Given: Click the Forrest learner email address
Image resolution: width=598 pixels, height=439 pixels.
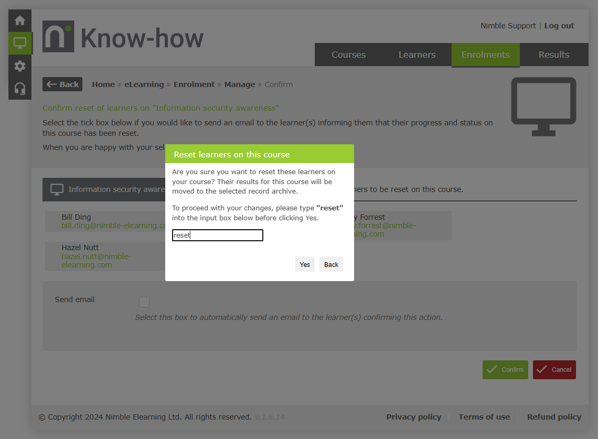Looking at the screenshot, I should click(385, 230).
